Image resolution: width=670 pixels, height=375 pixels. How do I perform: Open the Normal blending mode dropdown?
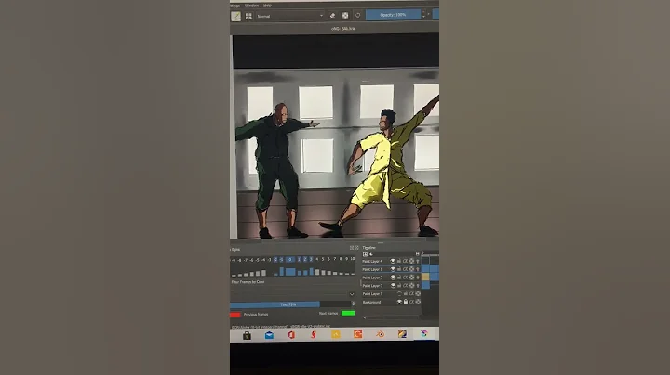click(290, 16)
